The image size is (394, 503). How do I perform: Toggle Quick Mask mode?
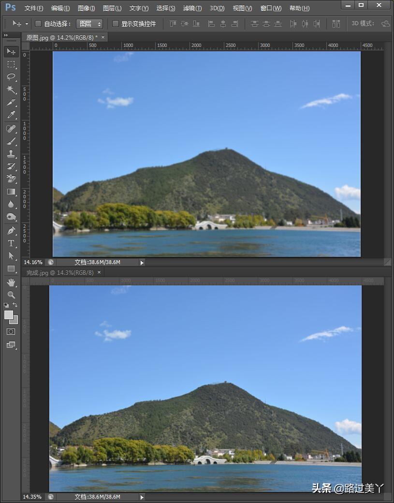click(x=11, y=332)
